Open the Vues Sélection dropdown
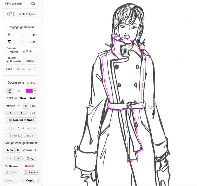This screenshot has width=197, height=186. pos(23,69)
